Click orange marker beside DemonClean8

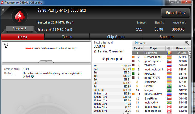point(133,57)
